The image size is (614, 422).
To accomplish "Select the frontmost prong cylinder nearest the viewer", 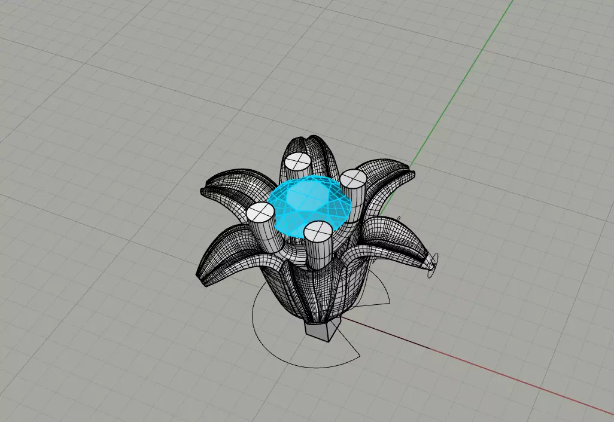I will pos(318,246).
